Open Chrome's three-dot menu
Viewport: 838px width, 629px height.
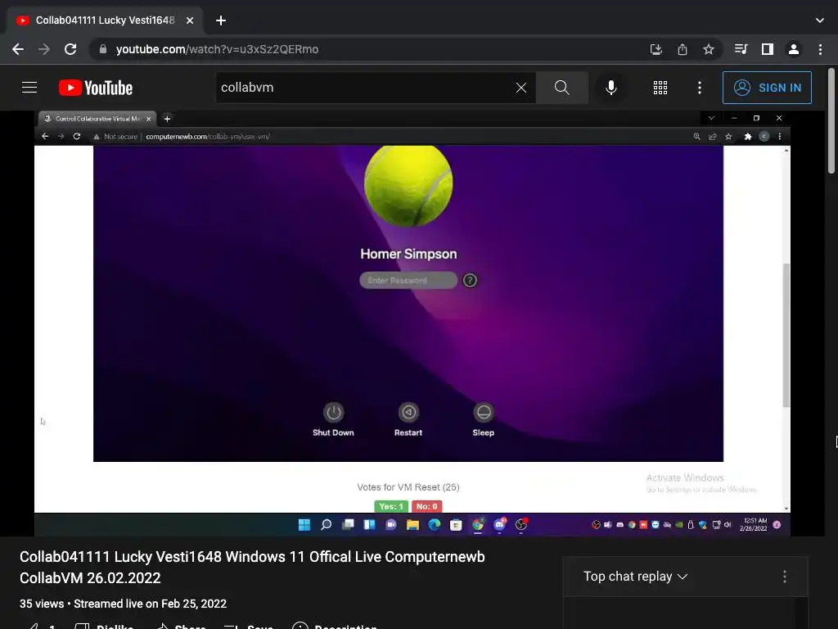820,49
